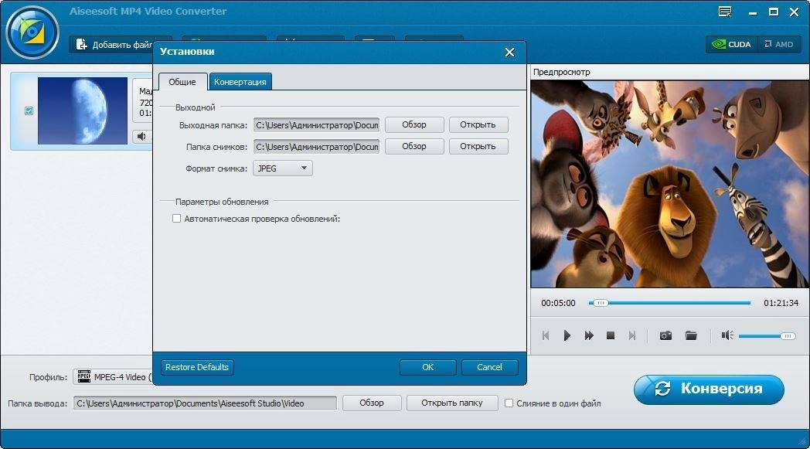Open the menu icon in title bar

click(725, 12)
